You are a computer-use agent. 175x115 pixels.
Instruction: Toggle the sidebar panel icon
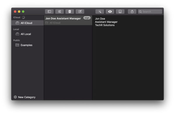point(49,11)
